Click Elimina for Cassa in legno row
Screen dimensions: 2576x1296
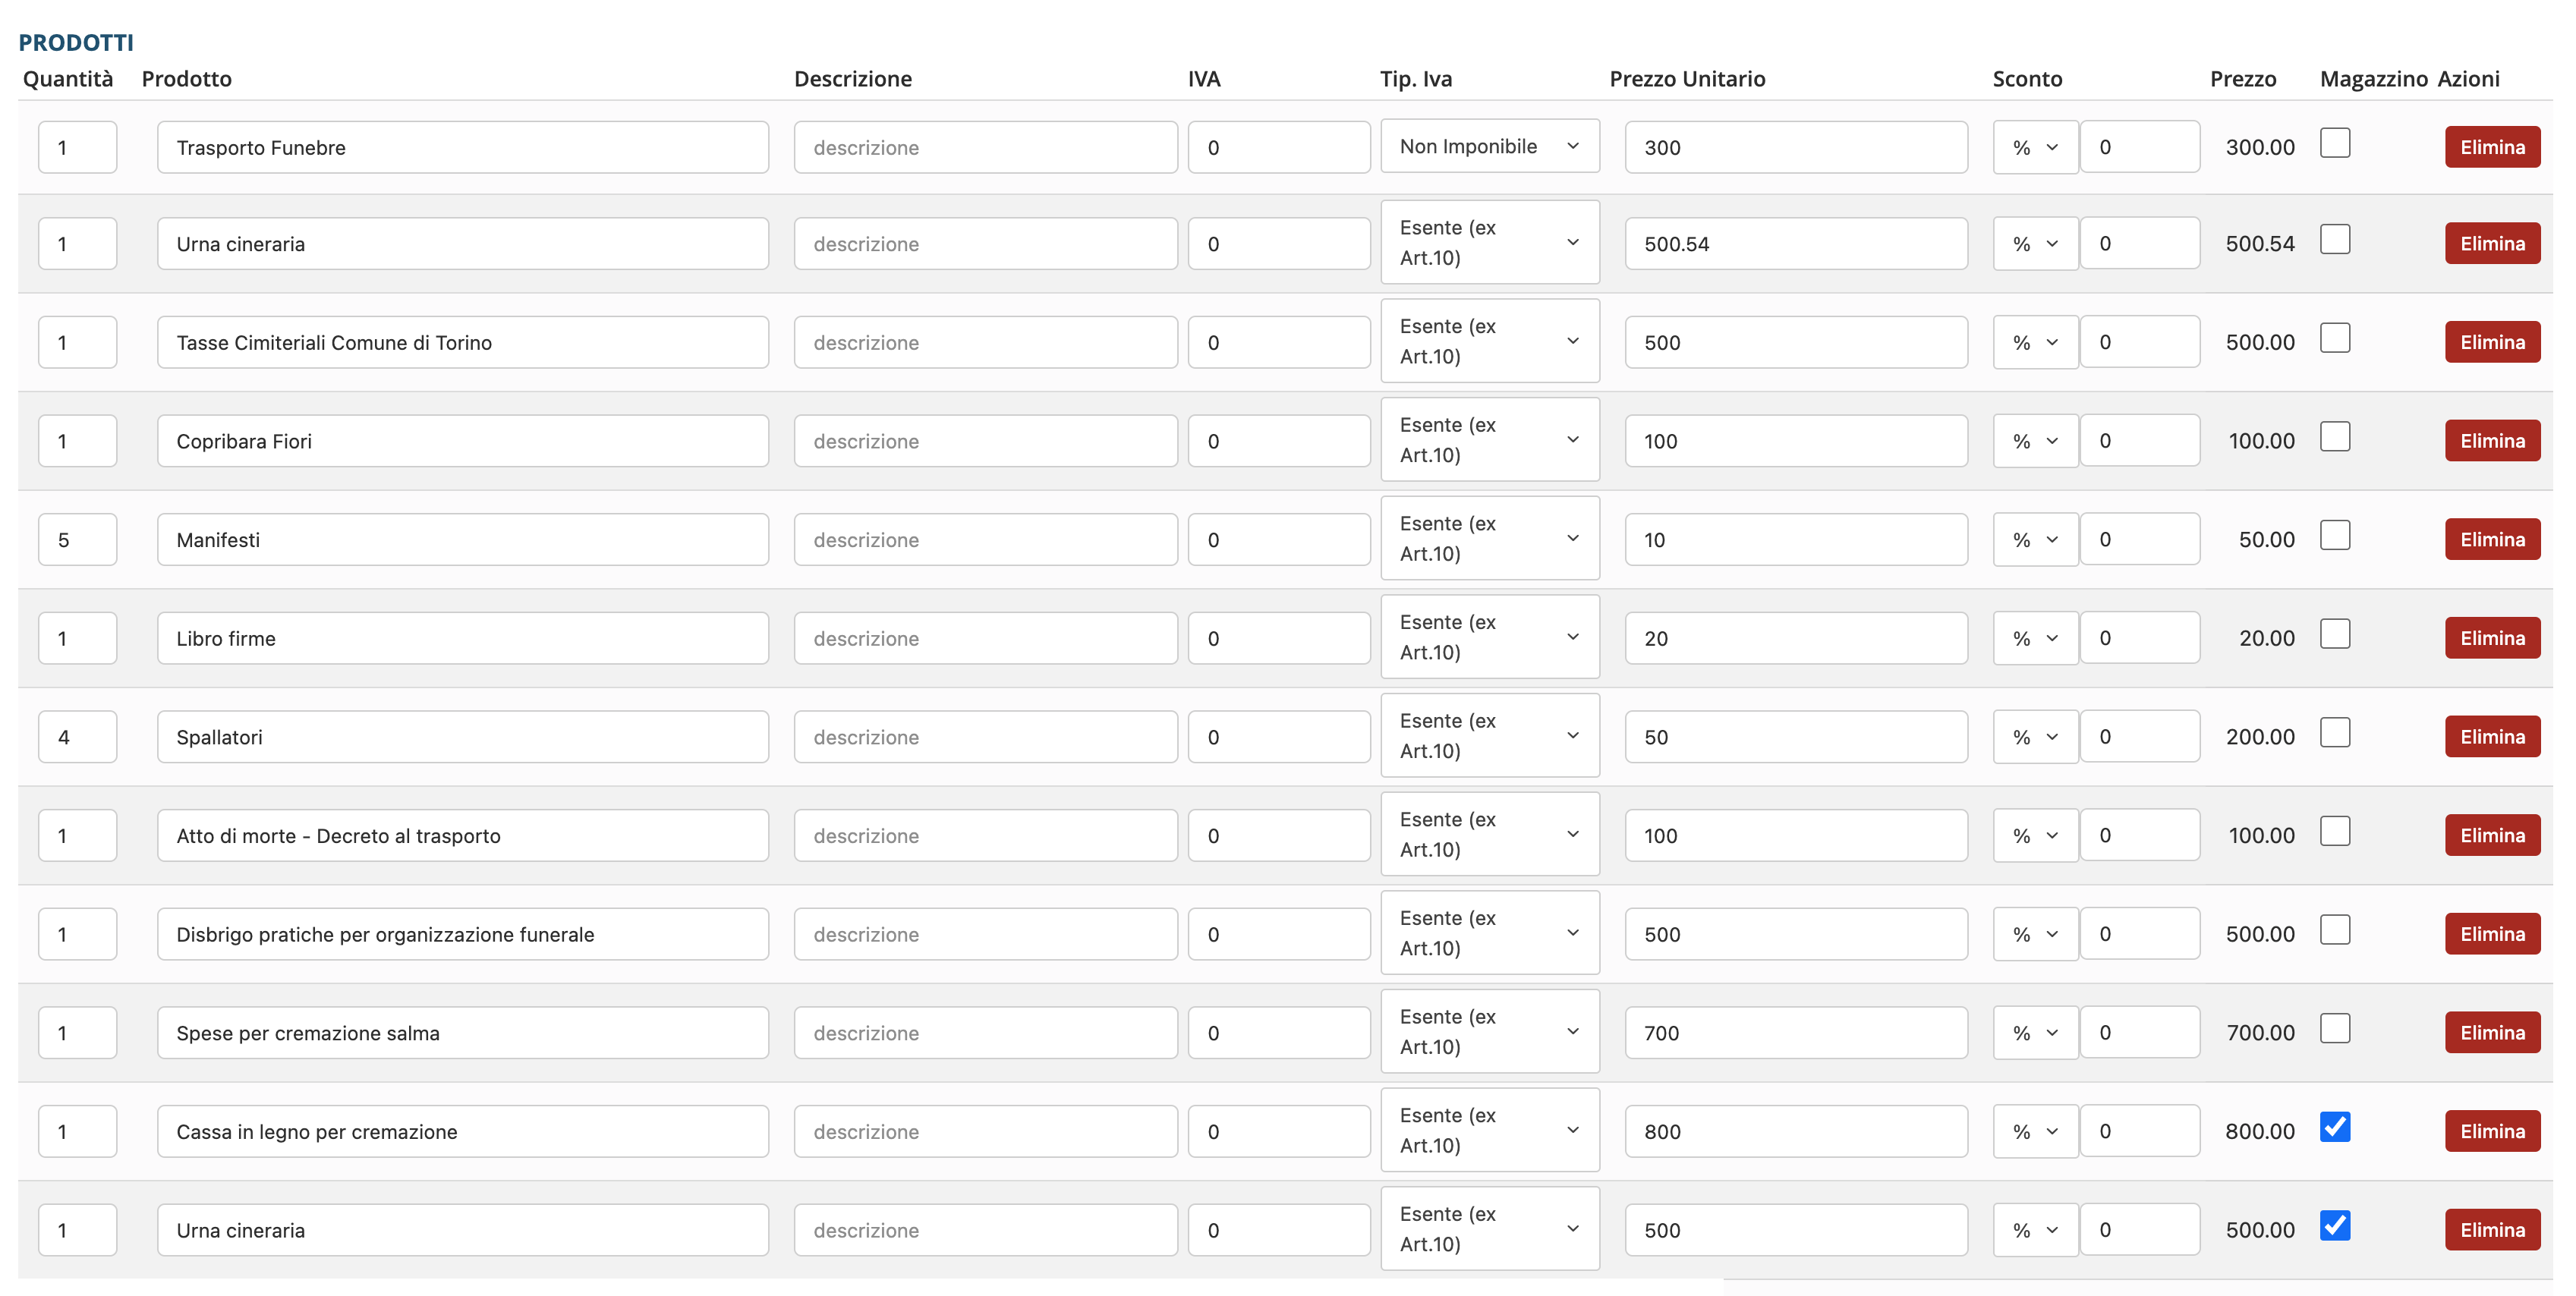coord(2491,1131)
